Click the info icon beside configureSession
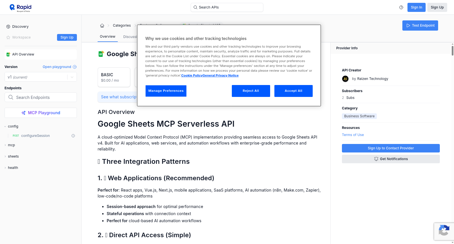Image resolution: width=454 pixels, height=244 pixels. pos(73,136)
